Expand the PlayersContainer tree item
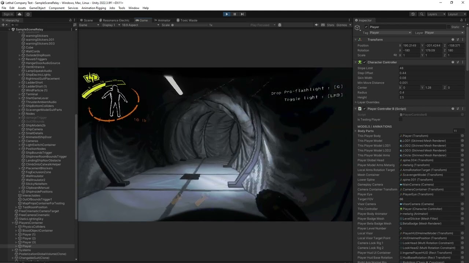The width and height of the screenshot is (469, 263). tap(13, 223)
